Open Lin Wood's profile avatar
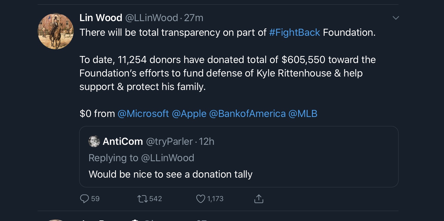 [x=55, y=31]
